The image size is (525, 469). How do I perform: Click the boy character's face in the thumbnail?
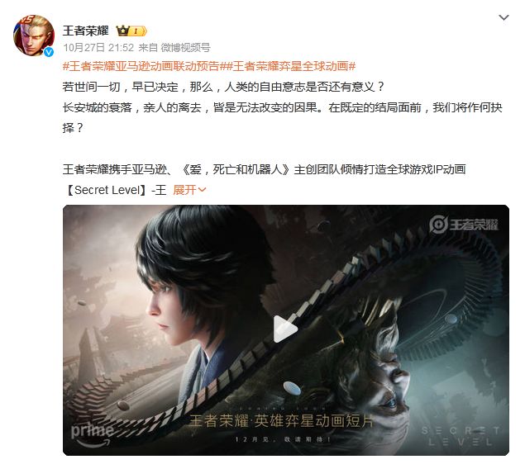[x=167, y=307]
